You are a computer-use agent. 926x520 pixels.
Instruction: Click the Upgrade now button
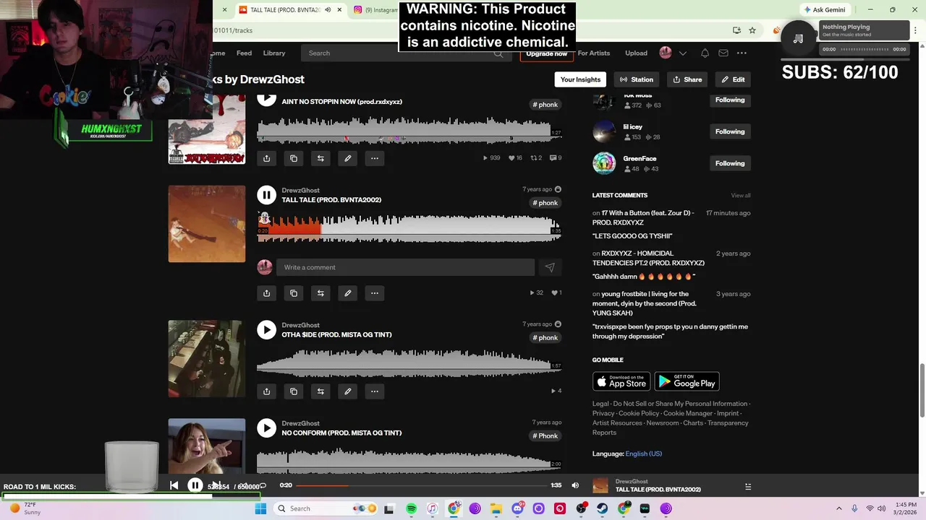pos(546,54)
